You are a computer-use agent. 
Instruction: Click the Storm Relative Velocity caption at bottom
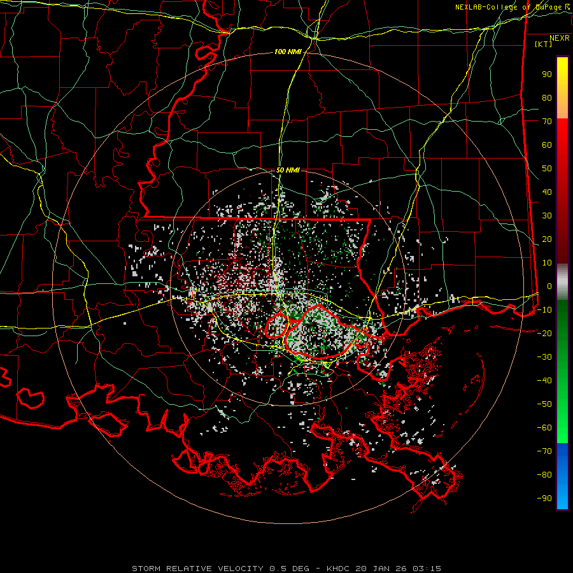(286, 569)
